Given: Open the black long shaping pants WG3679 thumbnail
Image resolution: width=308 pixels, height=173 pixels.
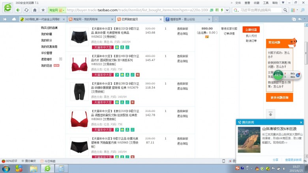Looking at the screenshot, I should [79, 91].
